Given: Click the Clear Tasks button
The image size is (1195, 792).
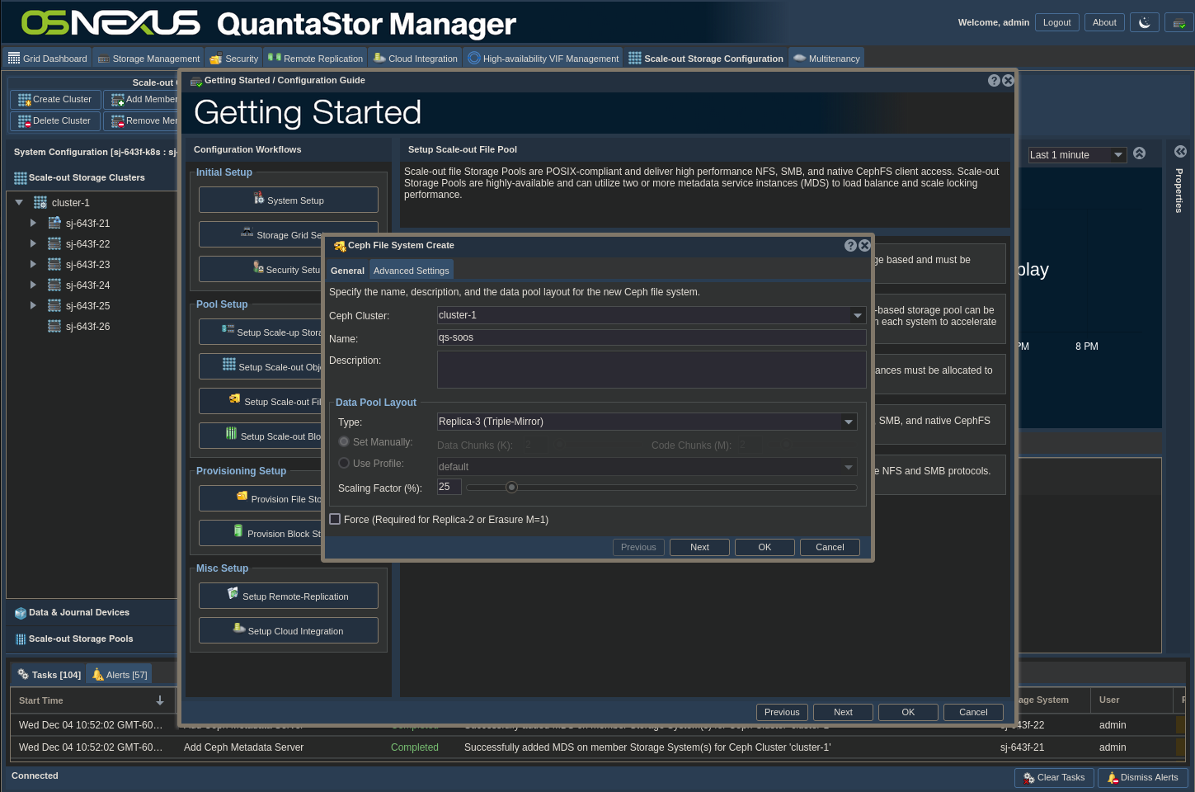Looking at the screenshot, I should pos(1054,778).
